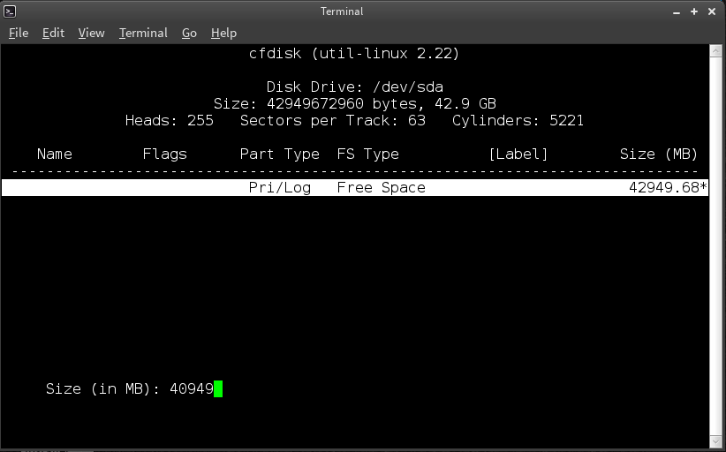Click the Size (MB) column header

pos(658,154)
